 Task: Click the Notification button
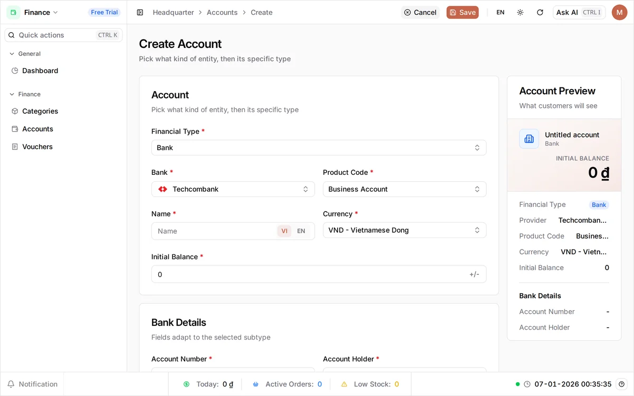click(32, 384)
